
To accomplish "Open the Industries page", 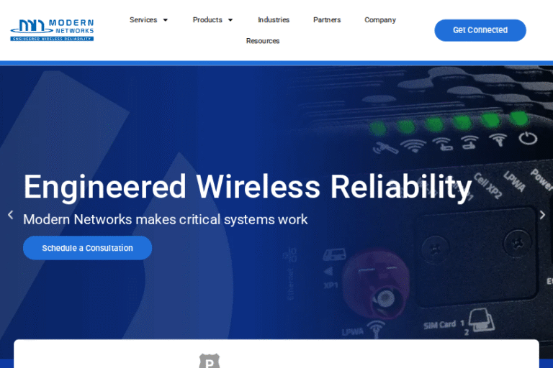I will point(274,19).
